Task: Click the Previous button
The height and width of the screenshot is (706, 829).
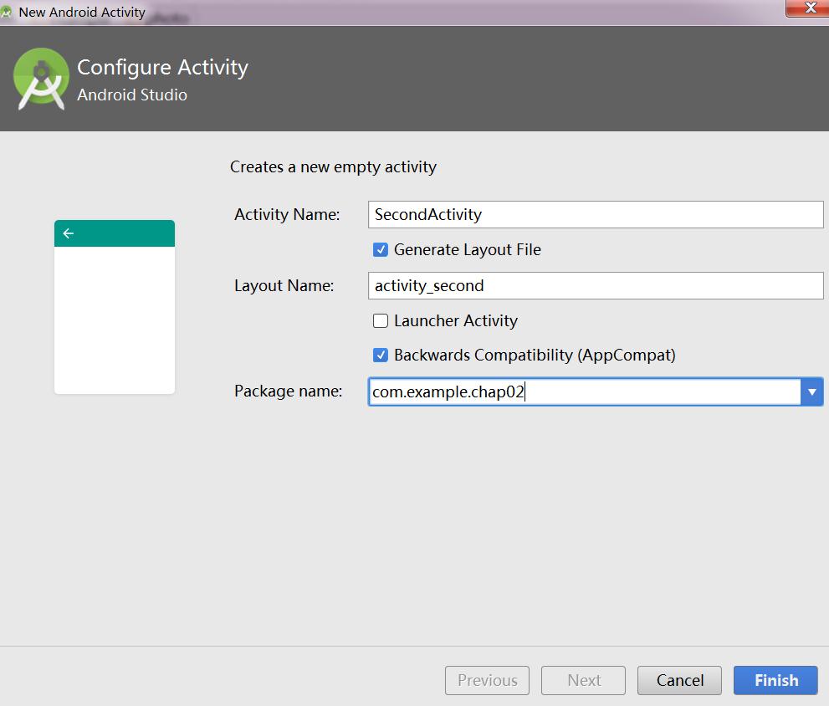Action: [487, 680]
